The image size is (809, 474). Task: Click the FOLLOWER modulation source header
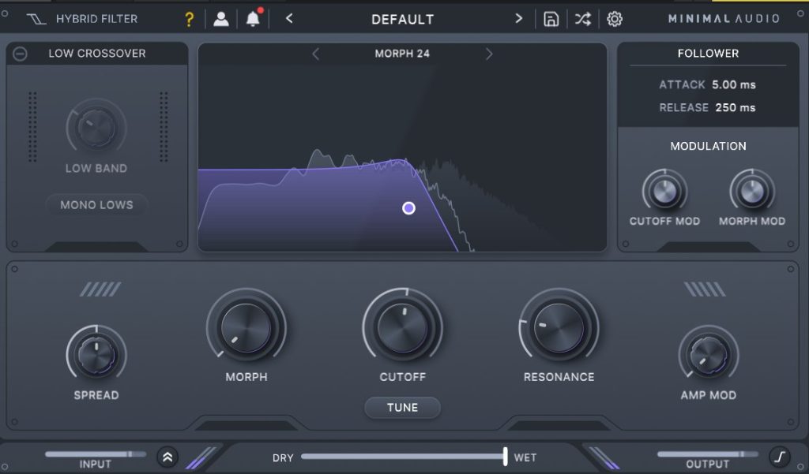[x=708, y=54]
